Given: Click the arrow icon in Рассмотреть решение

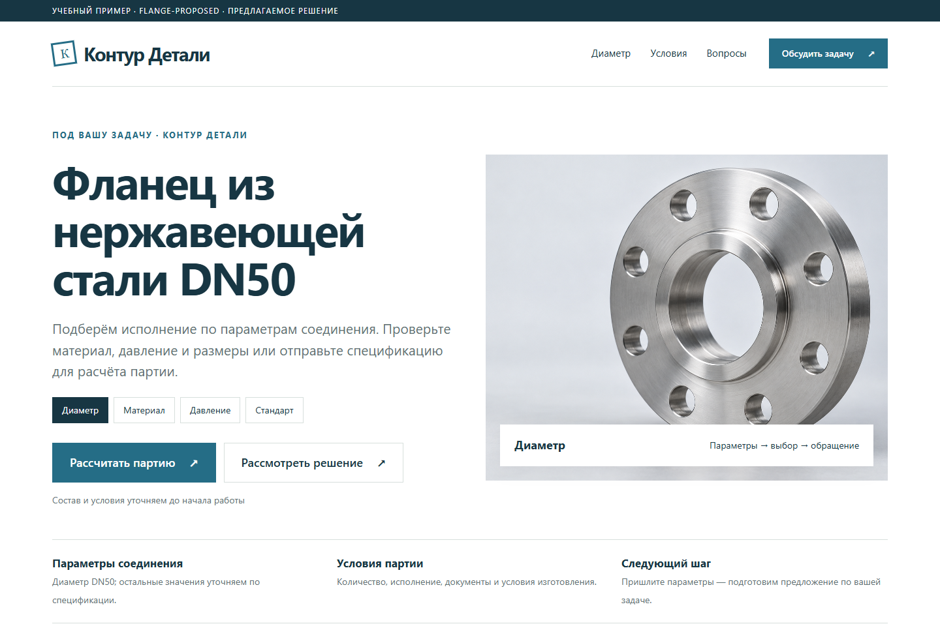Looking at the screenshot, I should coord(381,463).
